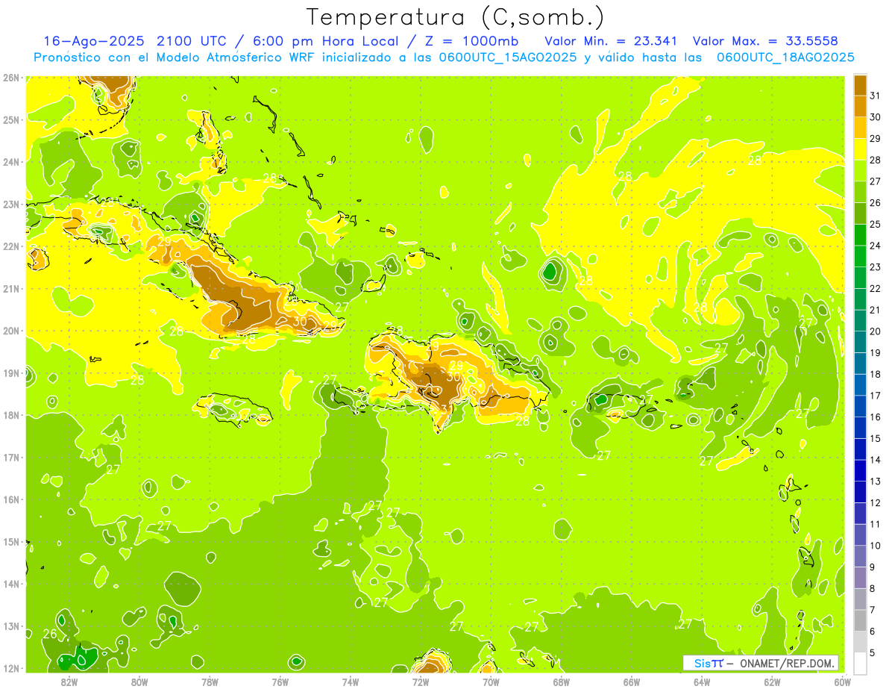Click the '62W' longitude label
The image size is (895, 692).
tap(772, 682)
